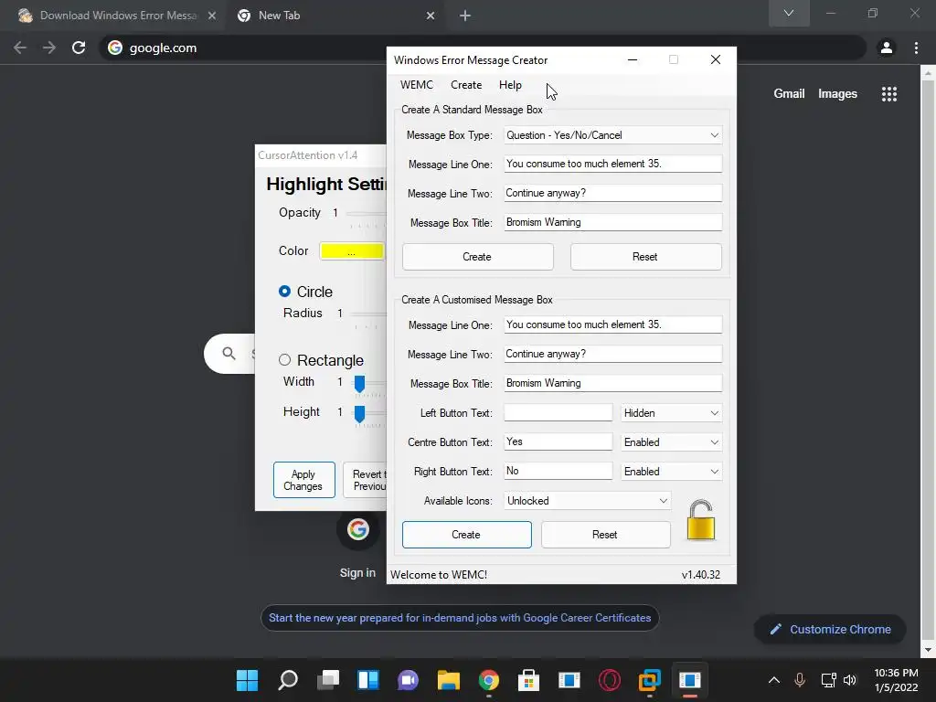
Task: Open the Google Career Certificates promo link
Action: tap(460, 618)
